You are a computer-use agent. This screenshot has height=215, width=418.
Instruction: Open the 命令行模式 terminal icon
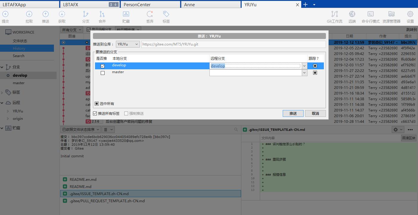pyautogui.click(x=371, y=14)
